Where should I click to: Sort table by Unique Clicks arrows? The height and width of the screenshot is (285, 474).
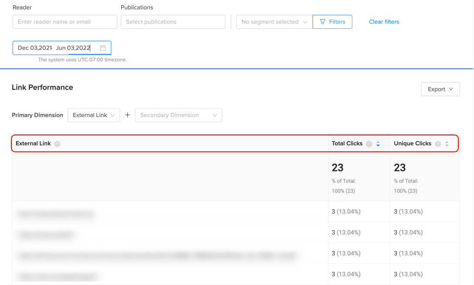447,144
